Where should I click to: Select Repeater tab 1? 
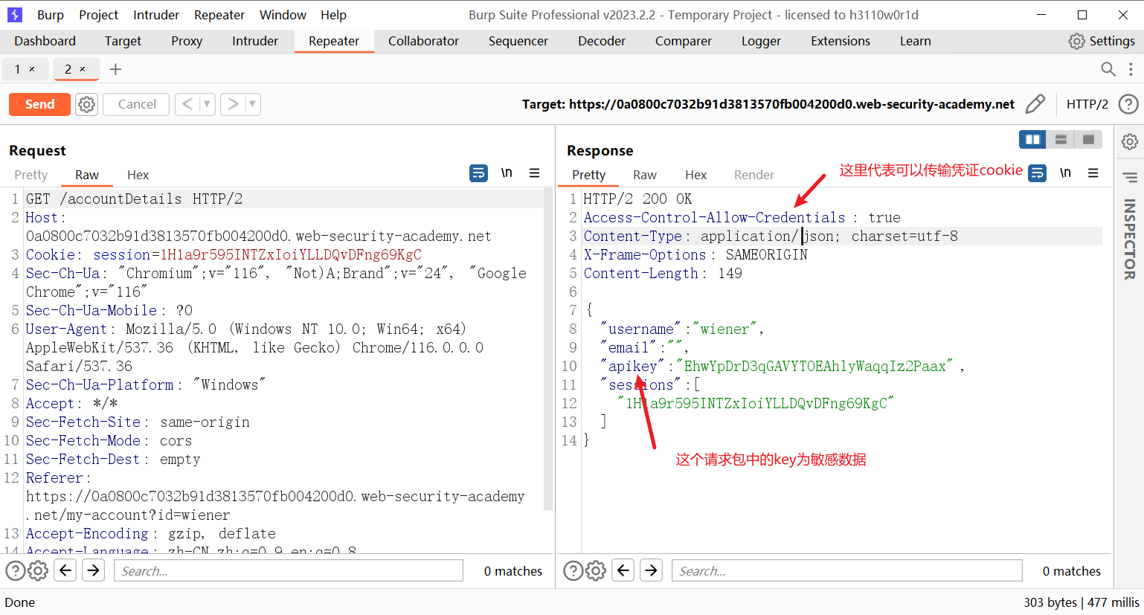click(x=19, y=69)
